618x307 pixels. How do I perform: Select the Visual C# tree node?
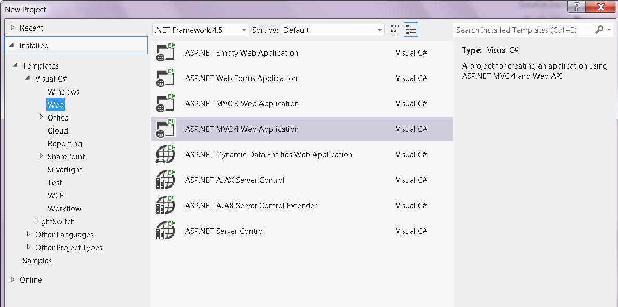51,79
